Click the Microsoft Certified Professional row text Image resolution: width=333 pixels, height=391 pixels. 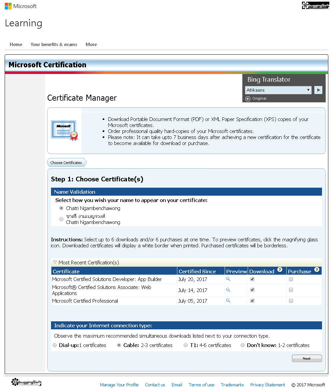[x=85, y=301]
